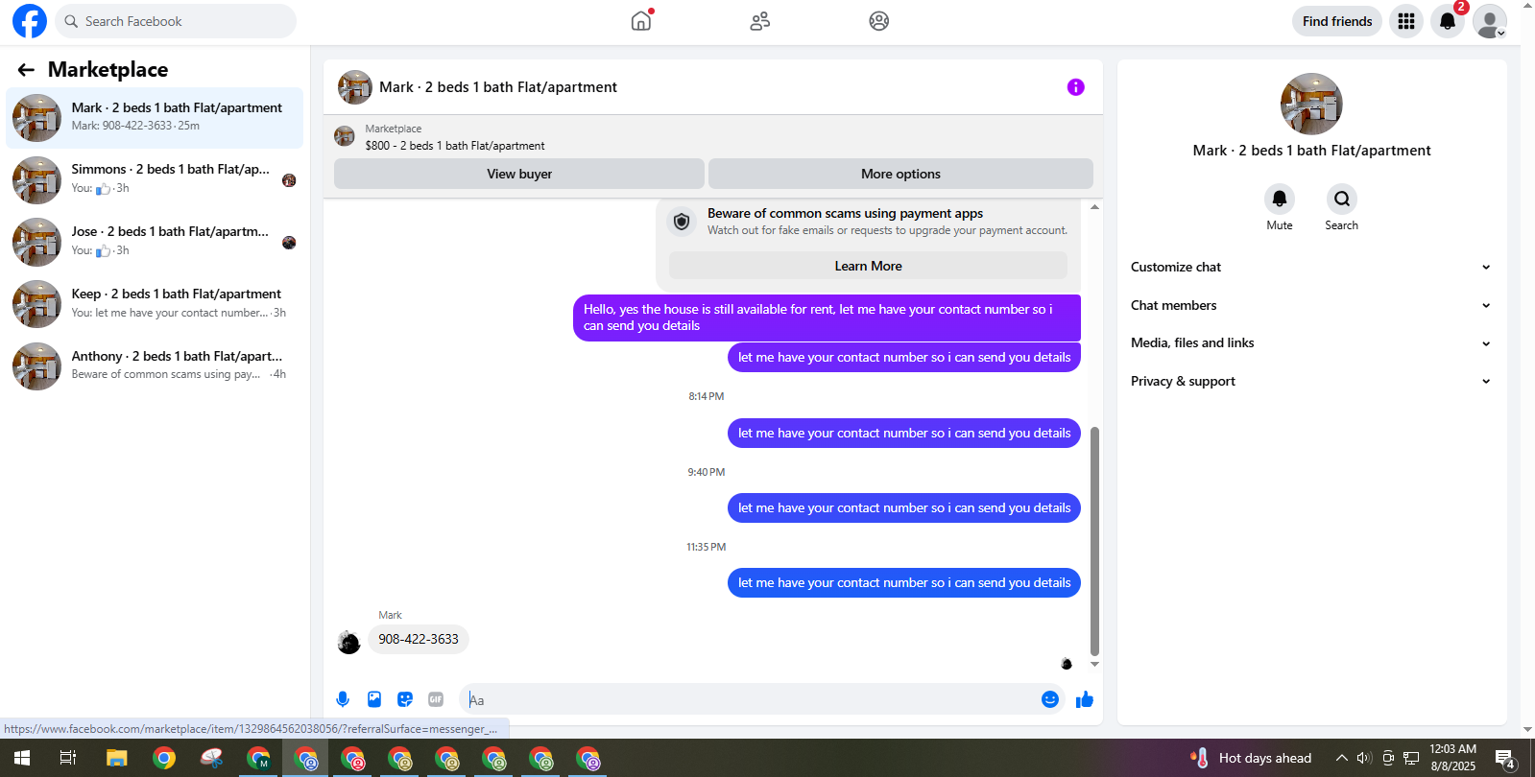The width and height of the screenshot is (1535, 777).
Task: Open the apps menu grid icon
Action: 1406,21
